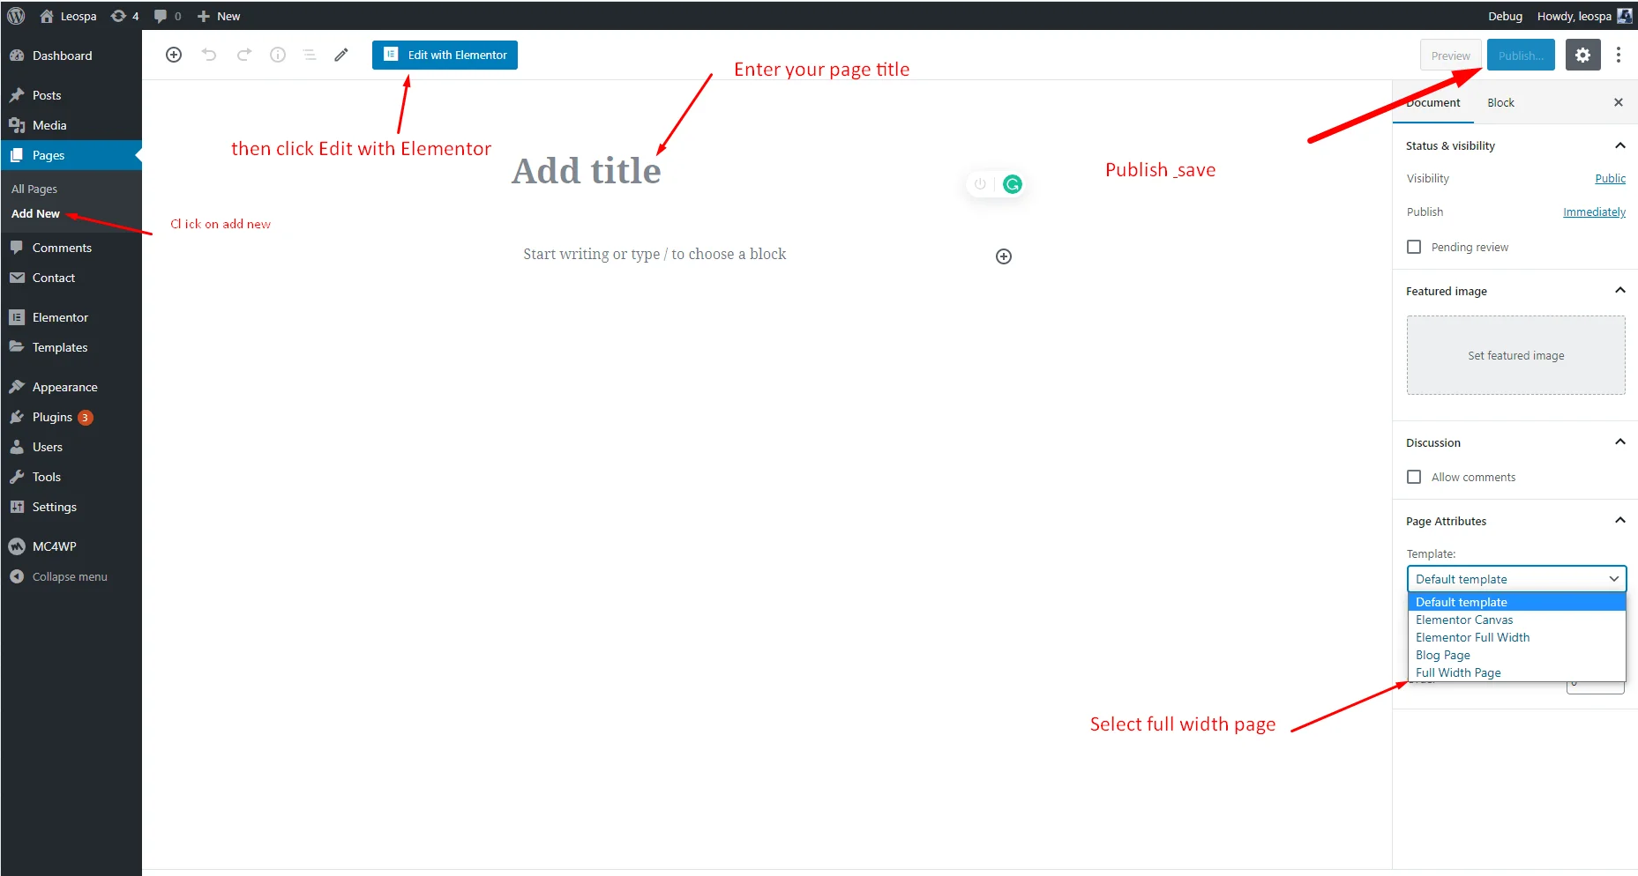The image size is (1638, 876).
Task: Click the redo arrow icon
Action: coord(244,55)
